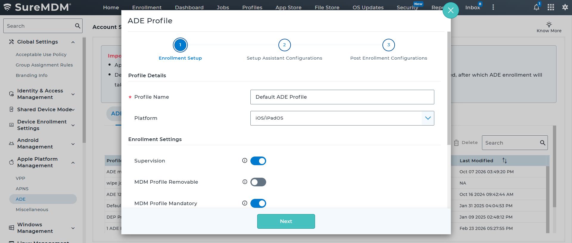Open the Acceptable Use Policy link

[41, 55]
